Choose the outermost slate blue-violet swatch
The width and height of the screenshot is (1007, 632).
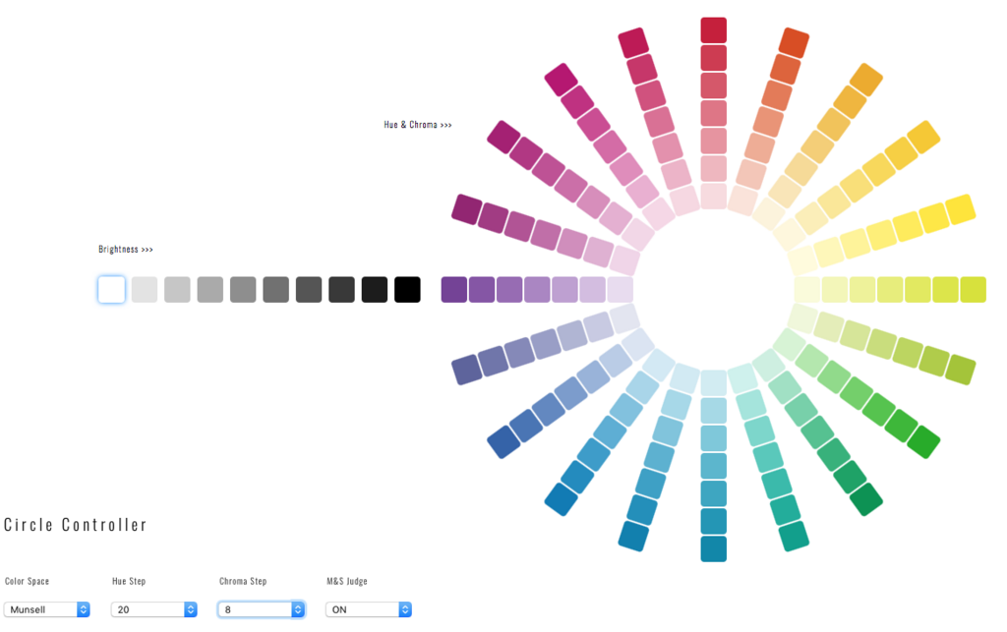[467, 370]
